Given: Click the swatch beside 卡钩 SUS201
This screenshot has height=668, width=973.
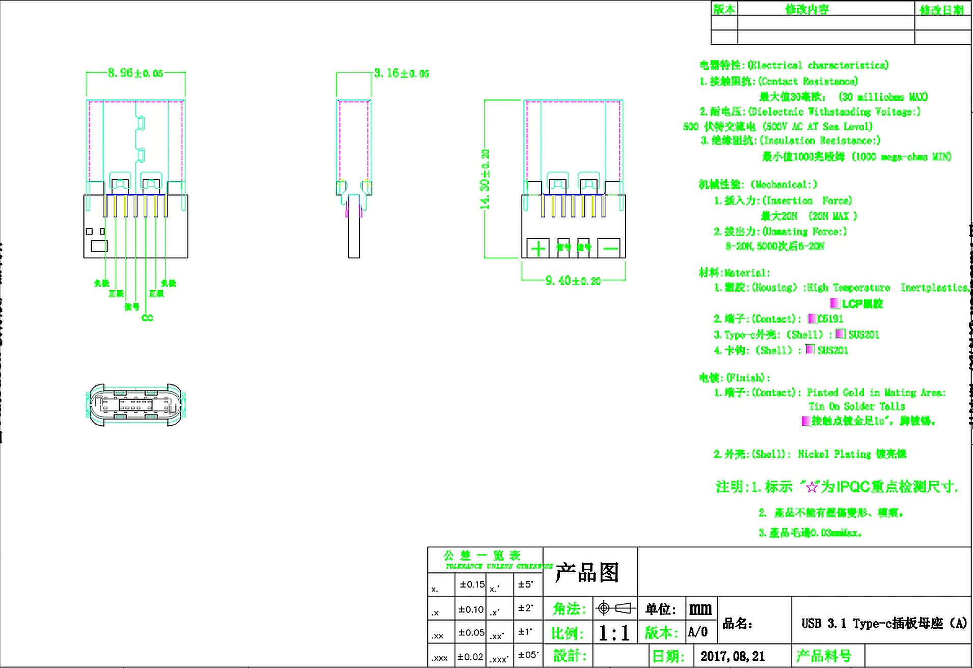Looking at the screenshot, I should 810,349.
